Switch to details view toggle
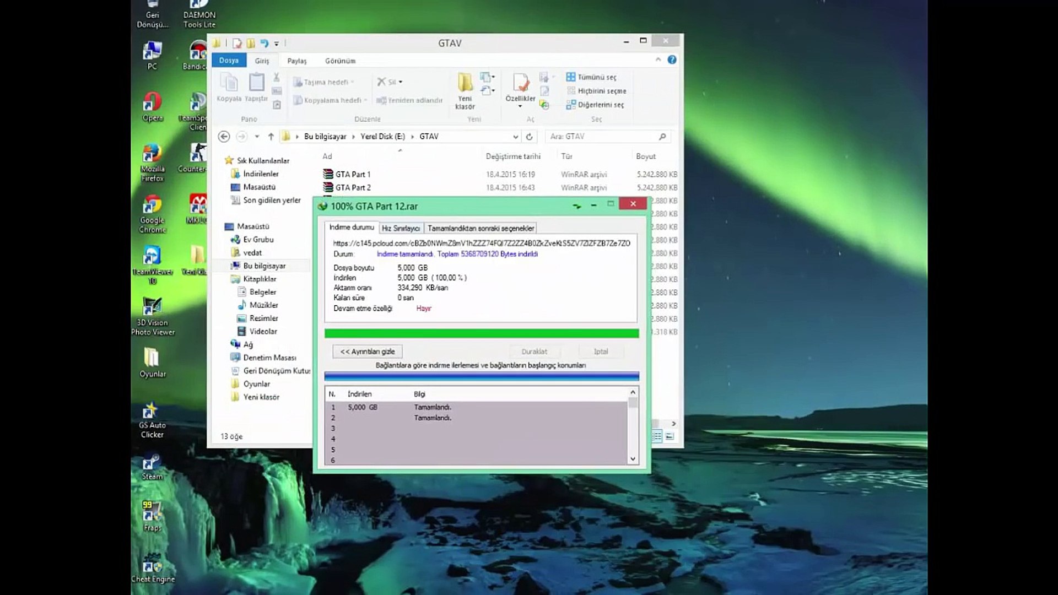Screen dimensions: 1058x595 [657, 436]
